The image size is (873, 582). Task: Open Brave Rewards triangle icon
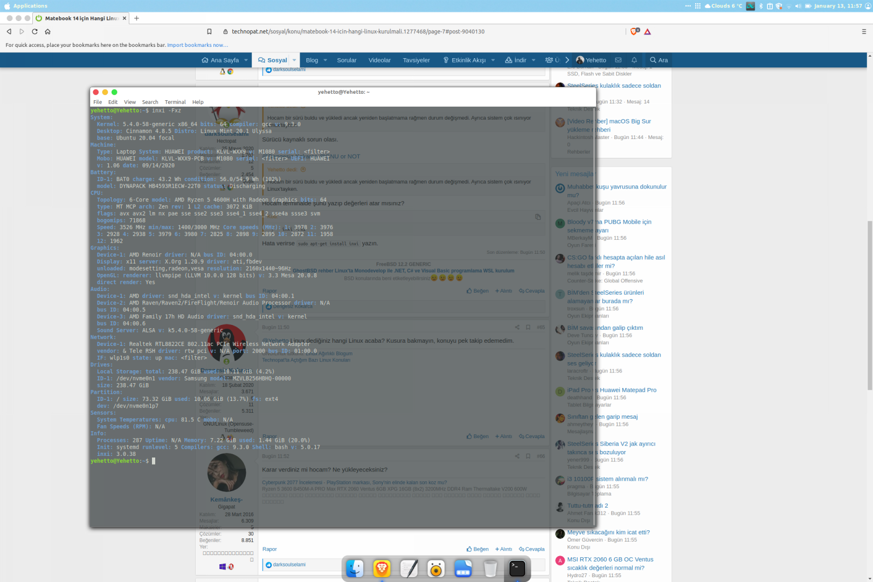pyautogui.click(x=648, y=31)
